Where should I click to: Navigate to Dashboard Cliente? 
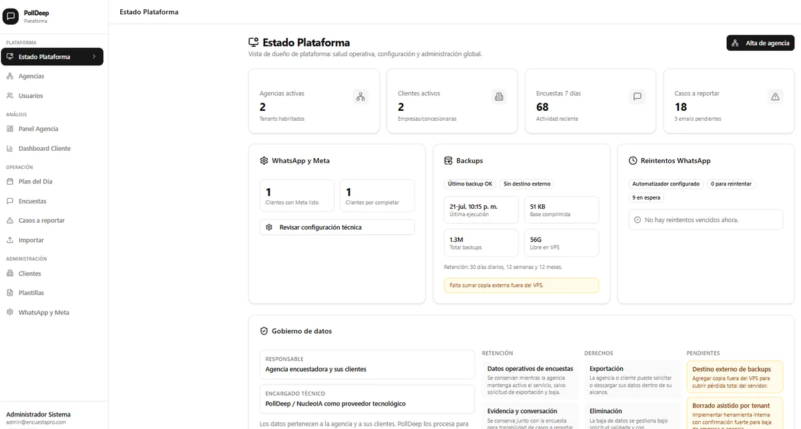pyautogui.click(x=52, y=149)
